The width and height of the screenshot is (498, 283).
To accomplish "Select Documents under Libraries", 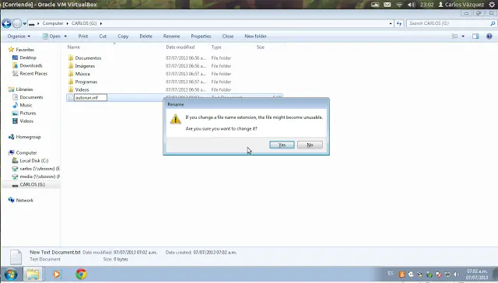I will (x=31, y=97).
